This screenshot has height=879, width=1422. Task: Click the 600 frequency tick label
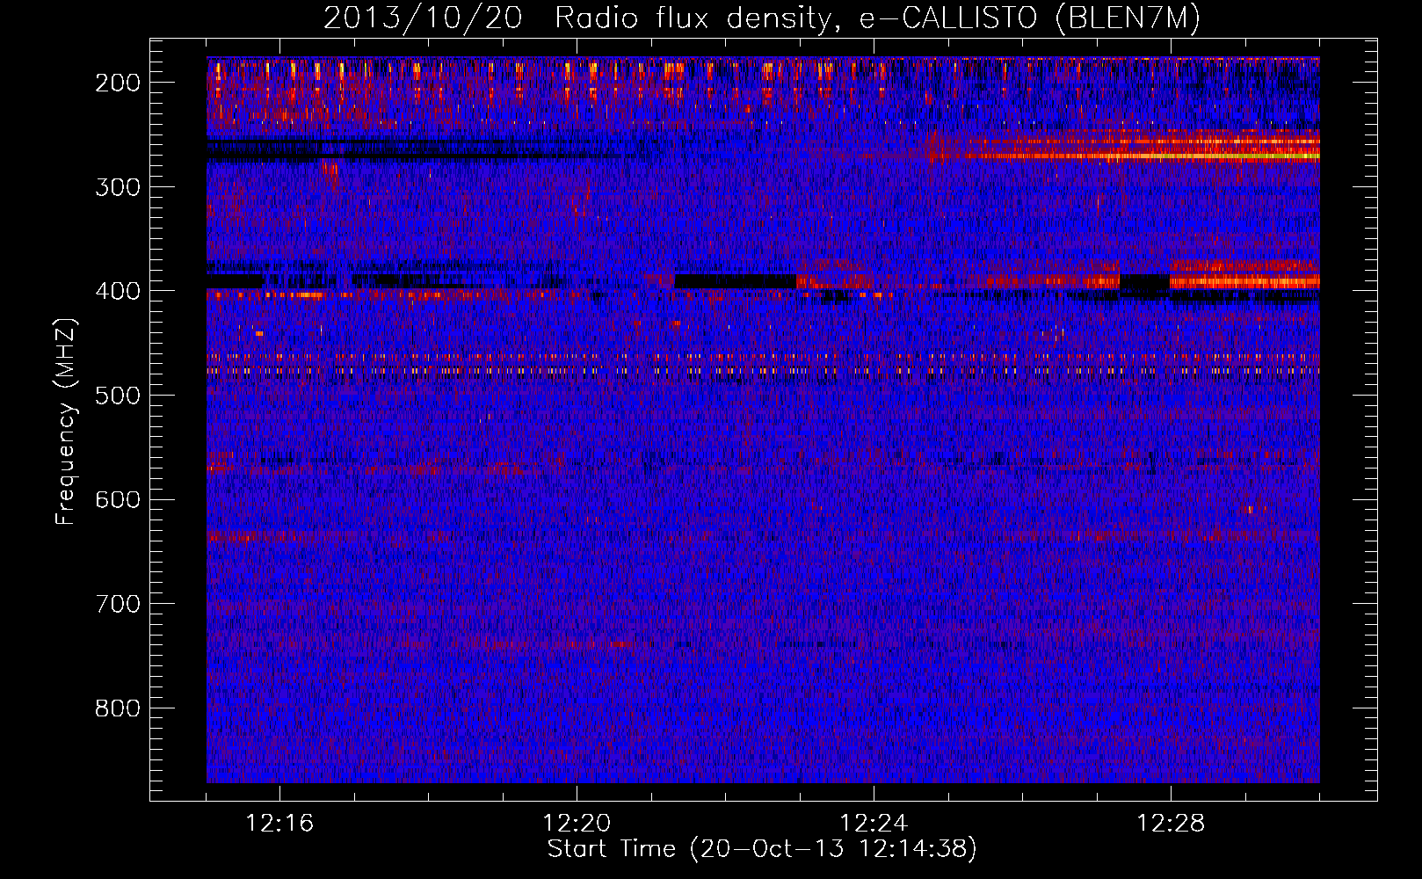(x=118, y=499)
